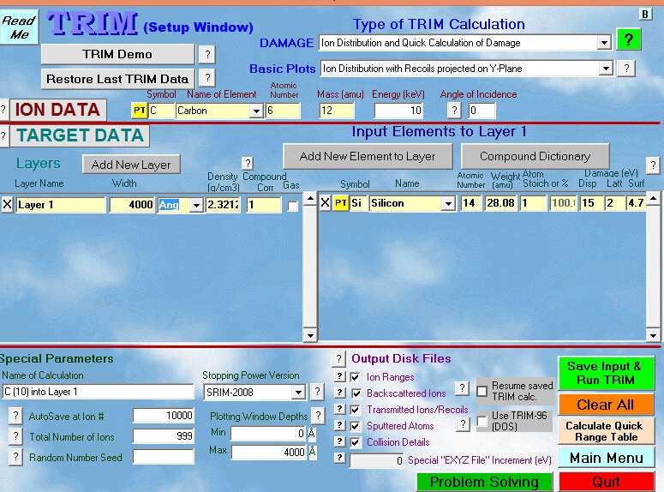The height and width of the screenshot is (492, 664).
Task: Open help next to Restore Last TRIM Data
Action: tap(207, 78)
